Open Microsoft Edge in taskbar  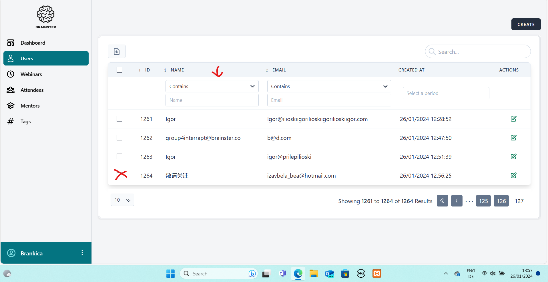coord(298,274)
